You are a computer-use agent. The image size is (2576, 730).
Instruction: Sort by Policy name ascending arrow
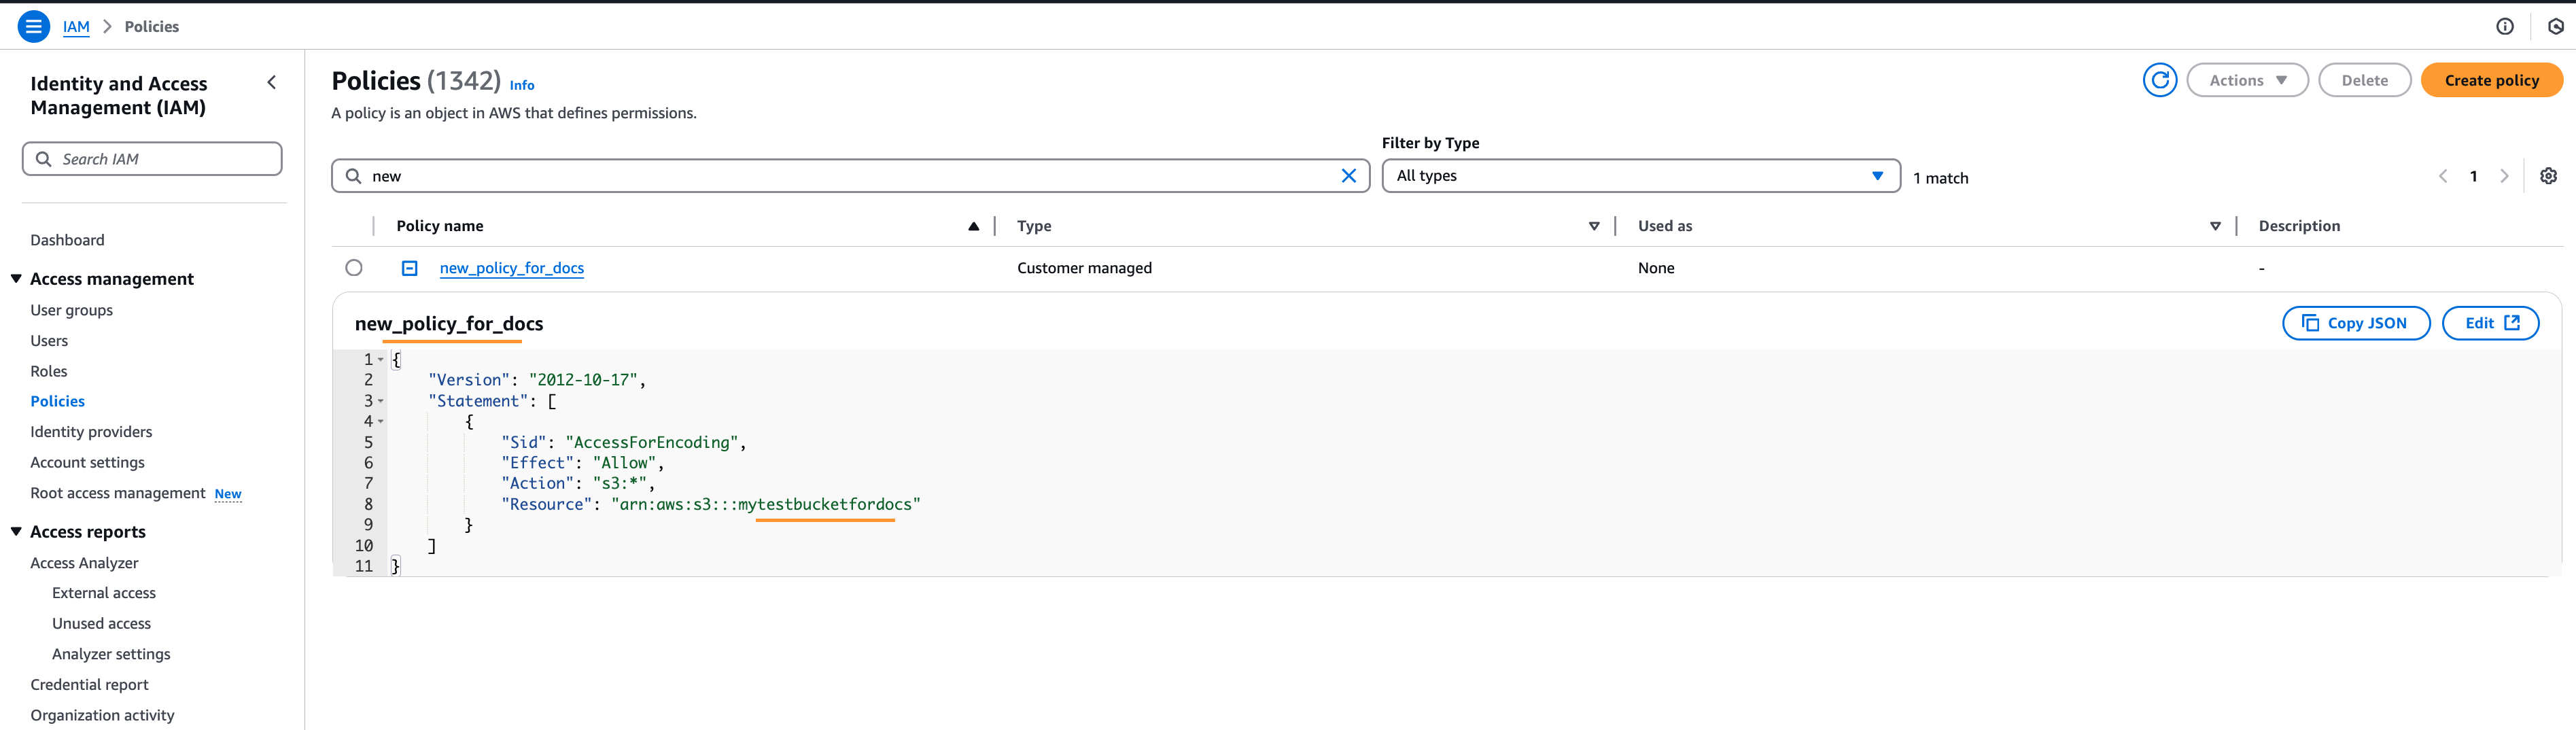(973, 226)
